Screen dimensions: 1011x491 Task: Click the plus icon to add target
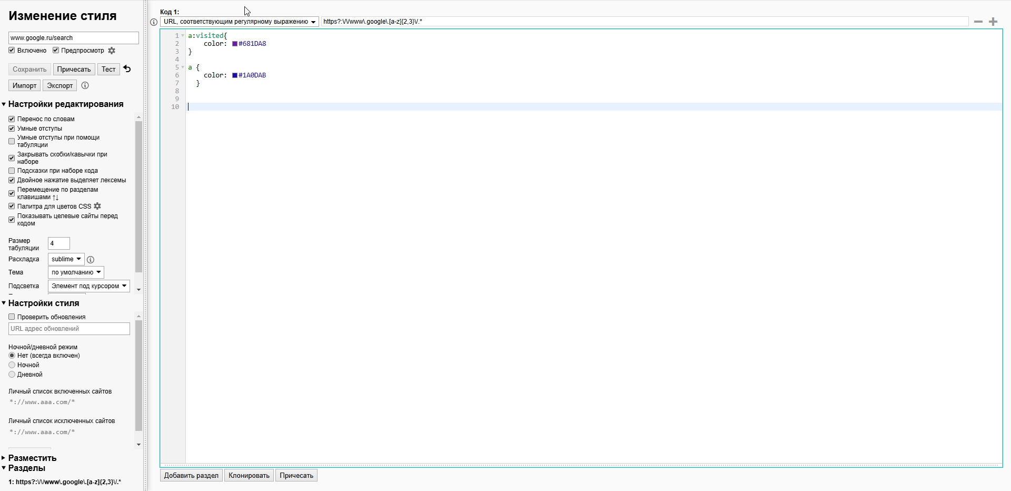(x=993, y=22)
